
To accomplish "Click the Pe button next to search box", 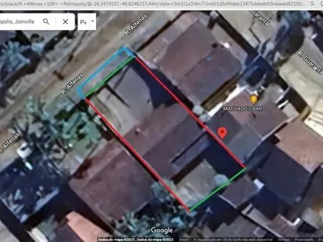I will click(x=83, y=22).
